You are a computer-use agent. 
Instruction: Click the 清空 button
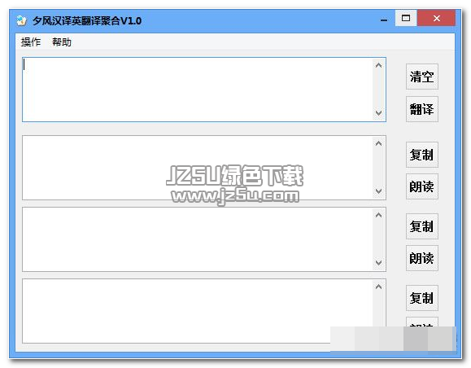point(422,77)
